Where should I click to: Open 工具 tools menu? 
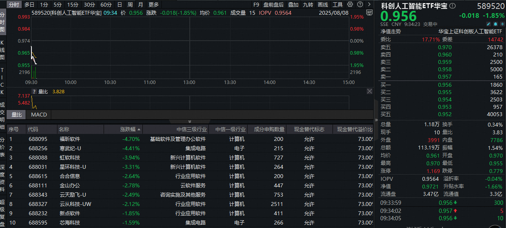point(338,5)
